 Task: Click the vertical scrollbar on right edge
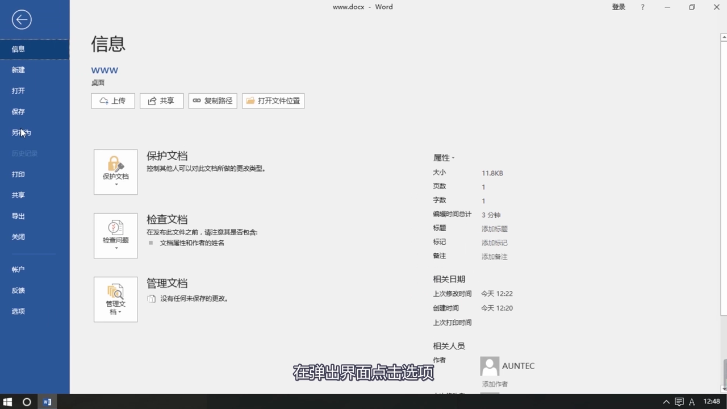(x=724, y=177)
